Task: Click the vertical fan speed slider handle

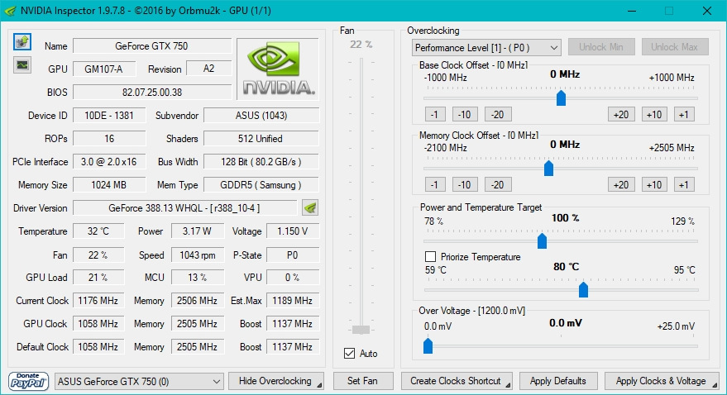Action: pyautogui.click(x=361, y=330)
